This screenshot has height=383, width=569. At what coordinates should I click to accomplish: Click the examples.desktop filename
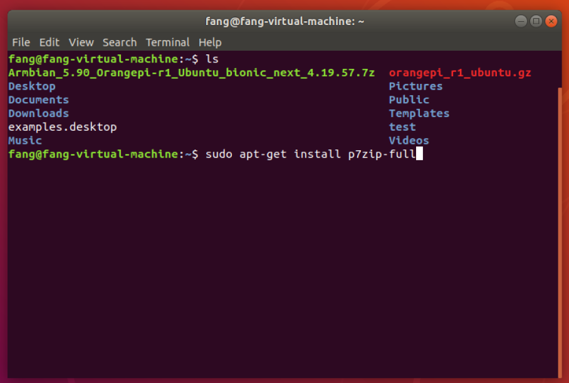[x=63, y=127]
